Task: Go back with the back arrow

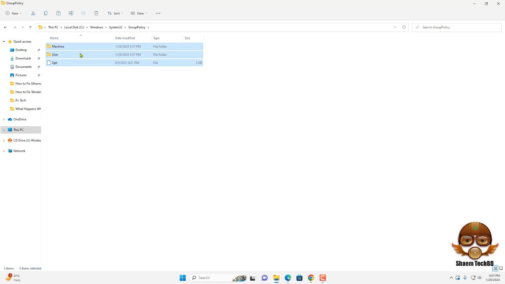Action: click(x=6, y=27)
